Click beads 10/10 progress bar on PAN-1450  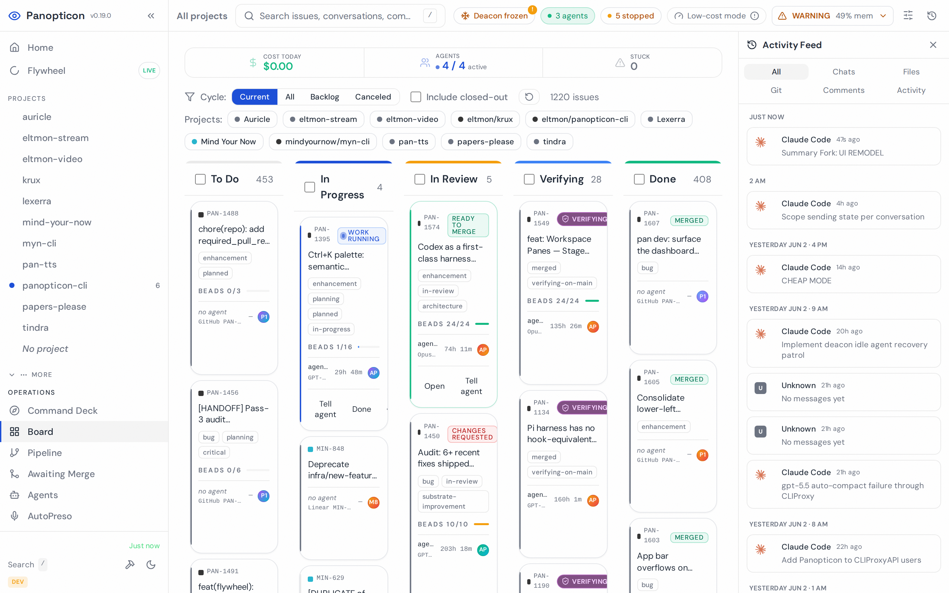coord(481,524)
